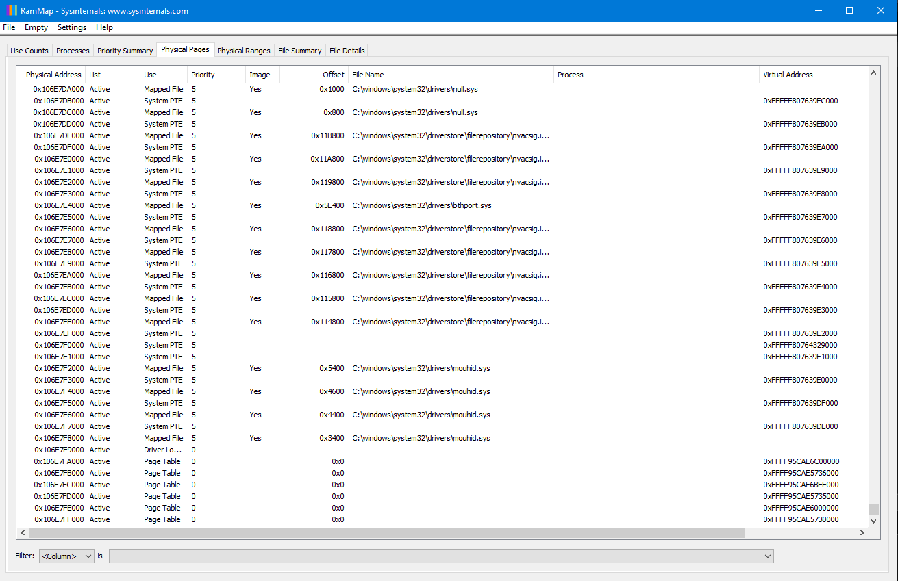
Task: Open the Settings menu
Action: (72, 27)
